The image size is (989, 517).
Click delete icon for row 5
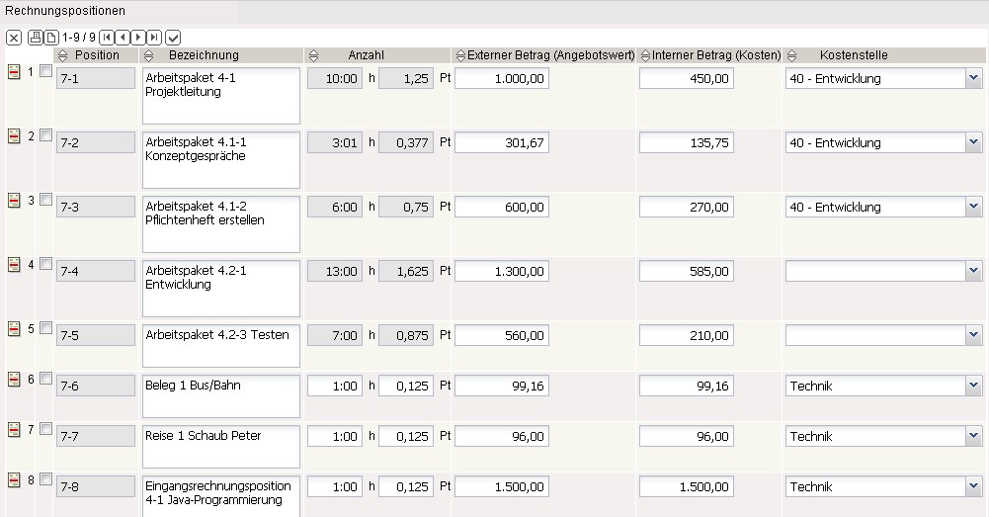(14, 329)
